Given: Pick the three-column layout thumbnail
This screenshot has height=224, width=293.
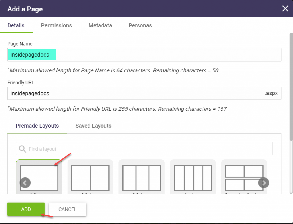Looking at the screenshot, I should click(x=141, y=178).
